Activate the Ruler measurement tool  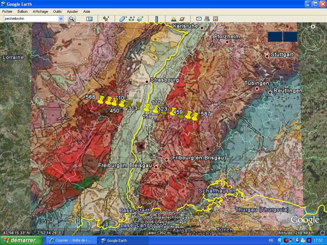157,19
